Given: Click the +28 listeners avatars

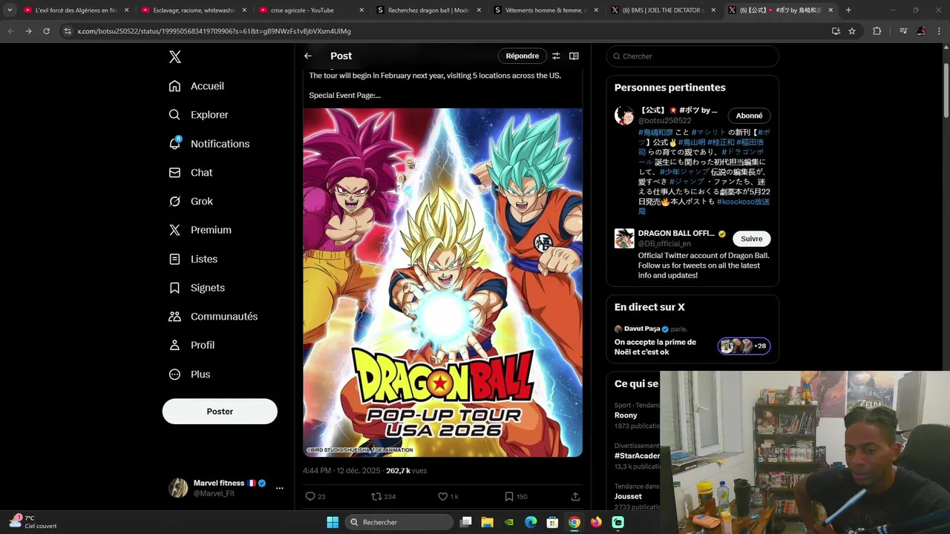Looking at the screenshot, I should 744,346.
